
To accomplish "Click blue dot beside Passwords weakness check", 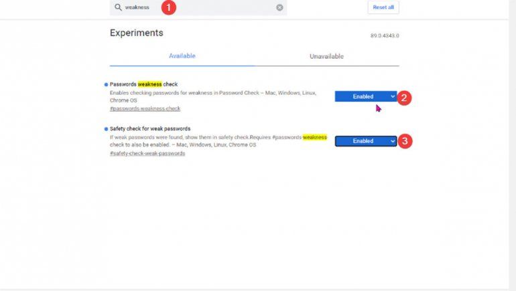I will 106,84.
